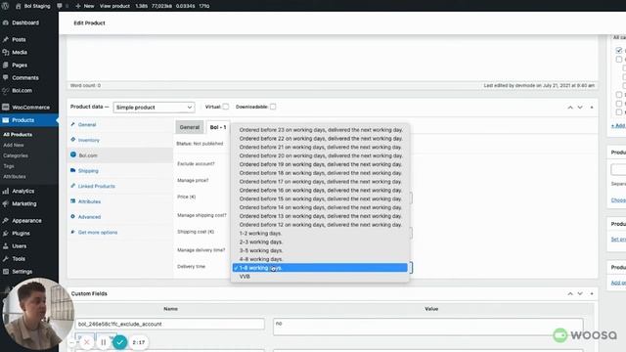Select delivery option Ordered before 18

(x=320, y=173)
